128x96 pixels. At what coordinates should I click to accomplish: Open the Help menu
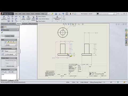(43, 14)
